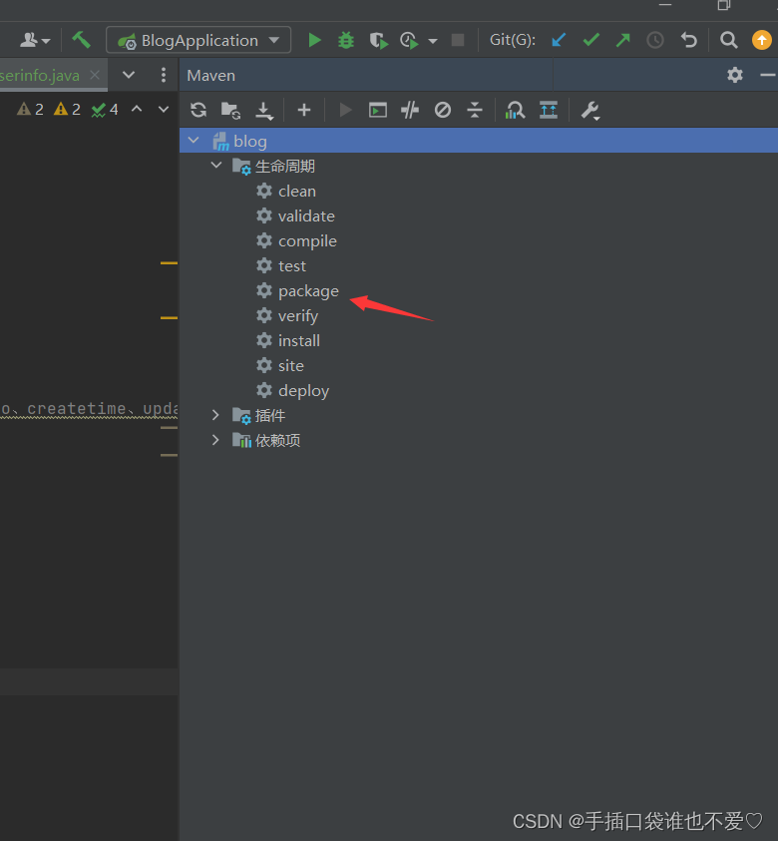Open the user account icon dropdown
The width and height of the screenshot is (778, 841).
35,40
